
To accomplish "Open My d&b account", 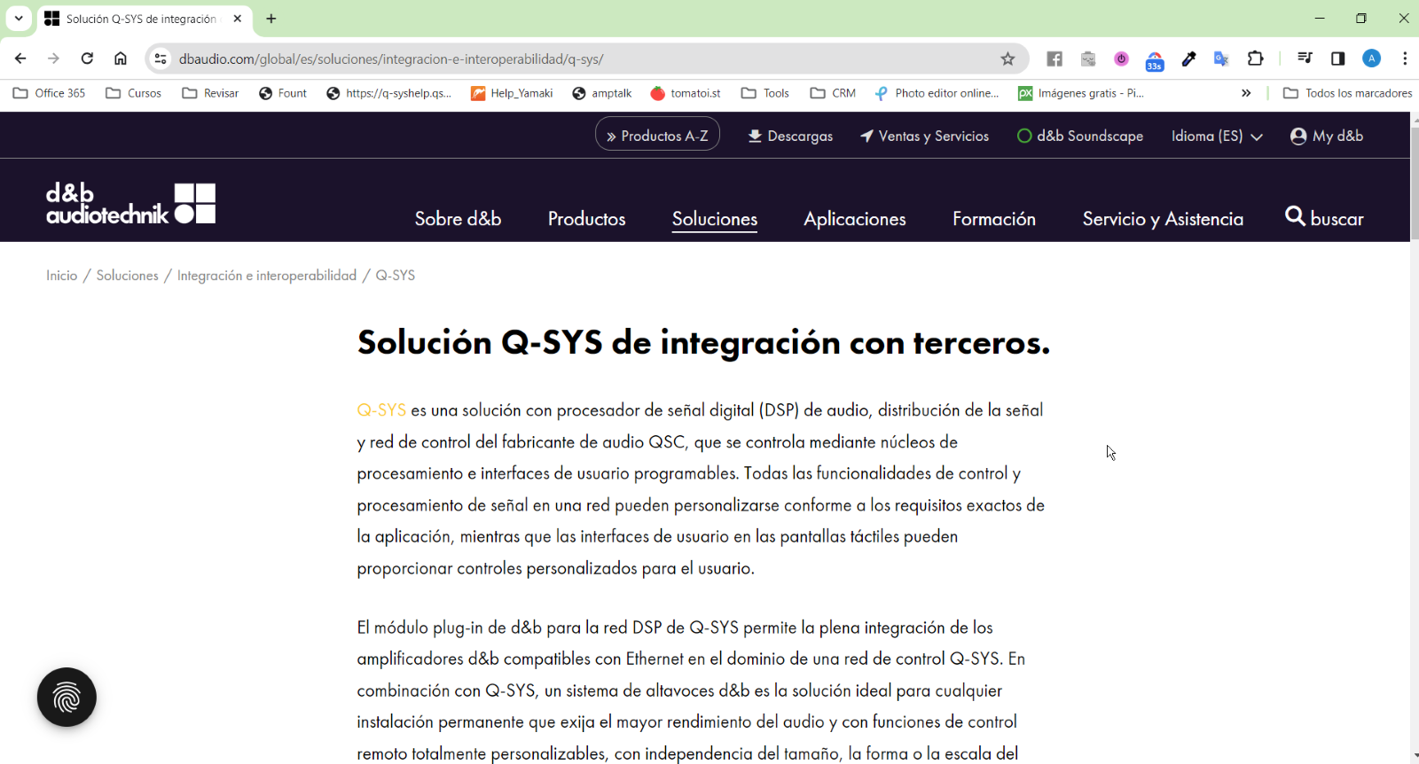I will (1327, 136).
